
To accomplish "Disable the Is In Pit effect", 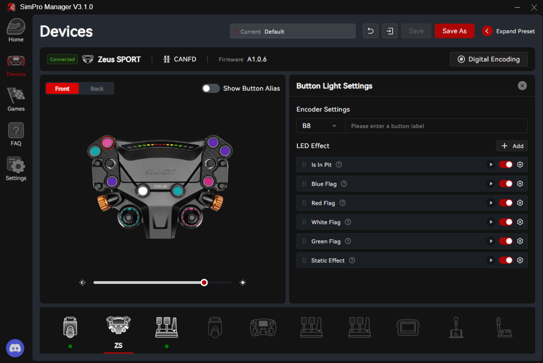I will point(506,165).
